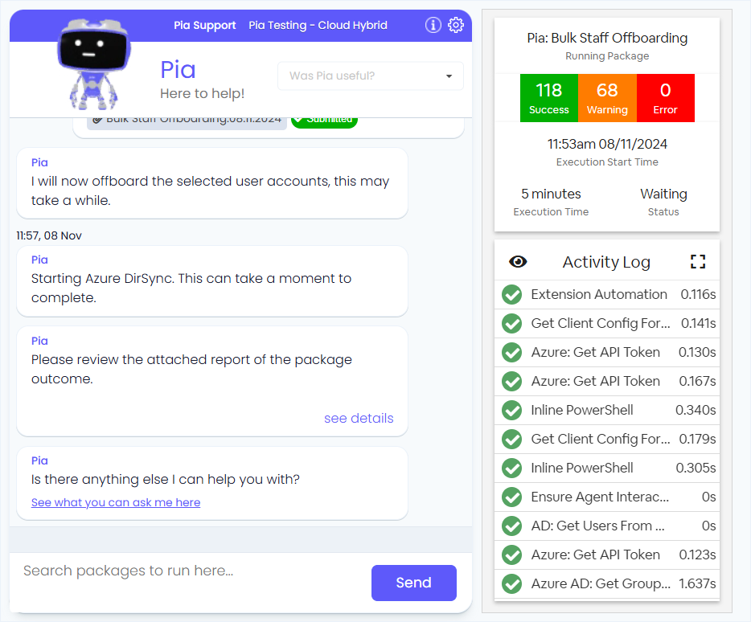
Task: Click the check icon beside Azure AD: Get Group...
Action: [x=512, y=583]
